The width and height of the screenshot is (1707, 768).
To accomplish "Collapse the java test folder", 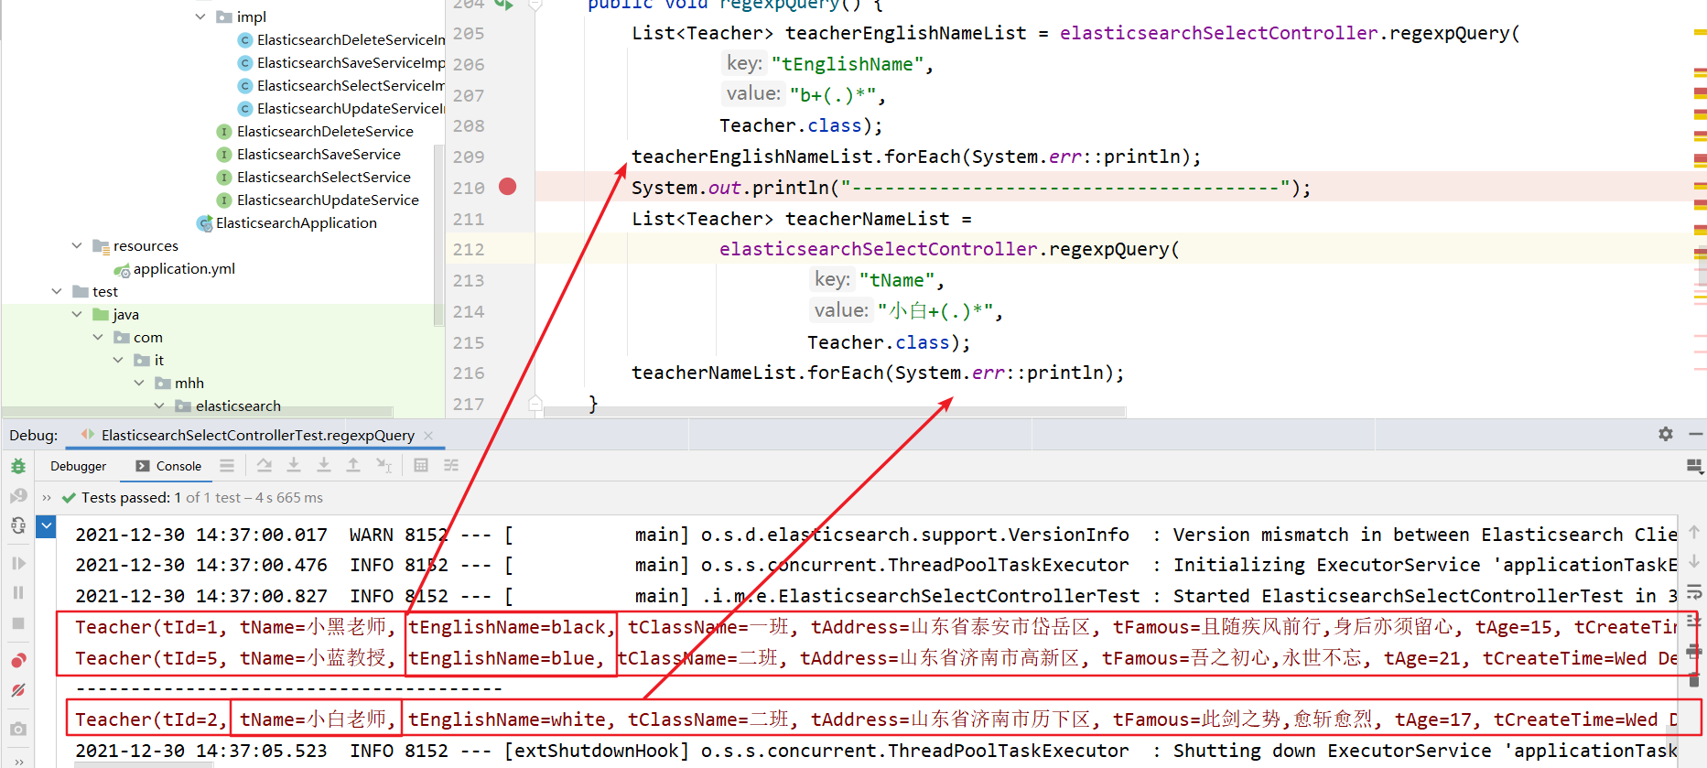I will (77, 314).
